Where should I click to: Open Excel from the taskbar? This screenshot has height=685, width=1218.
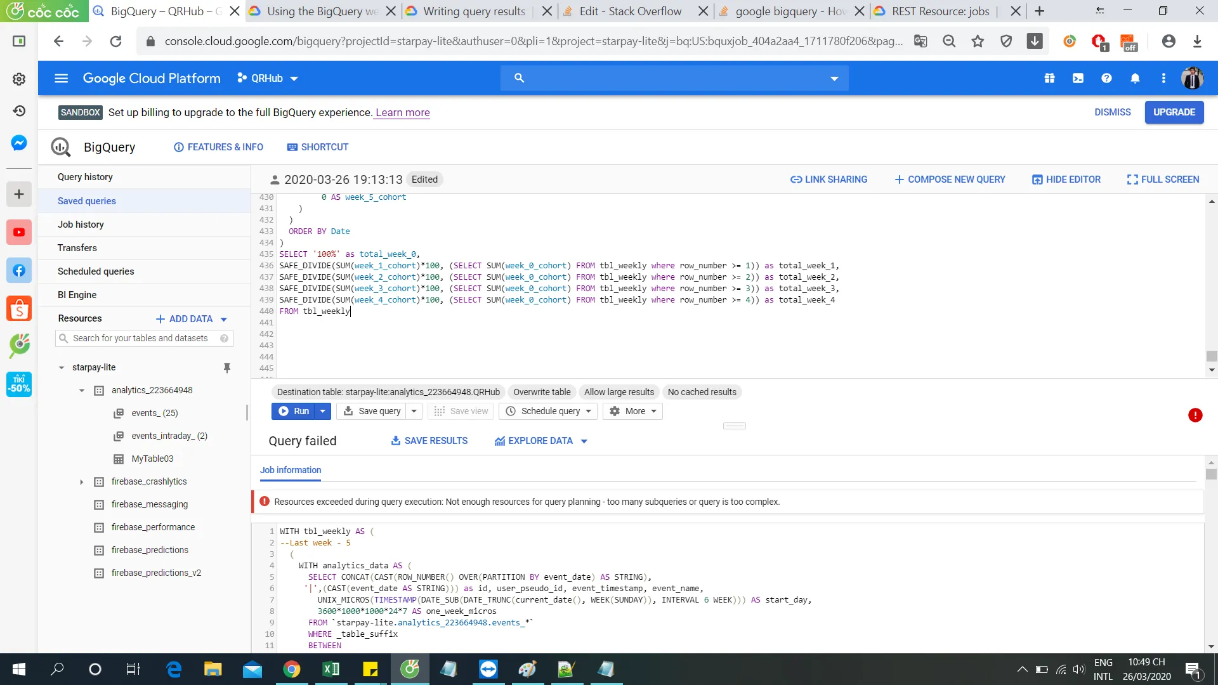[331, 669]
